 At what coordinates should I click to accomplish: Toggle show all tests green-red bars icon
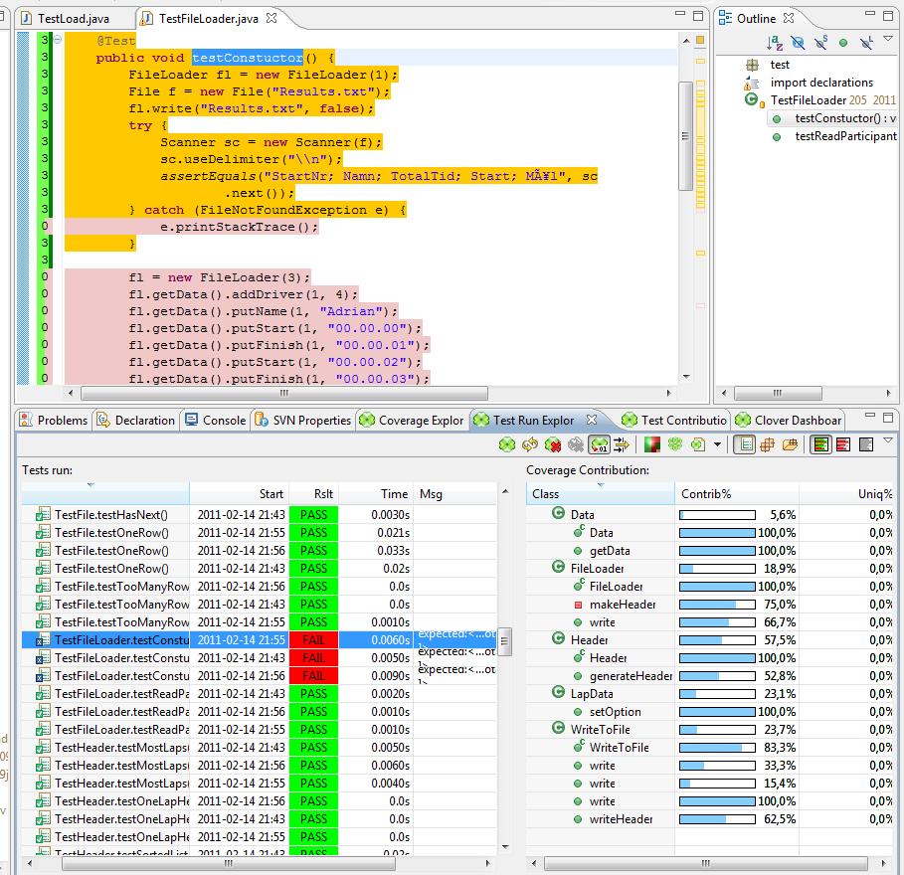point(820,444)
